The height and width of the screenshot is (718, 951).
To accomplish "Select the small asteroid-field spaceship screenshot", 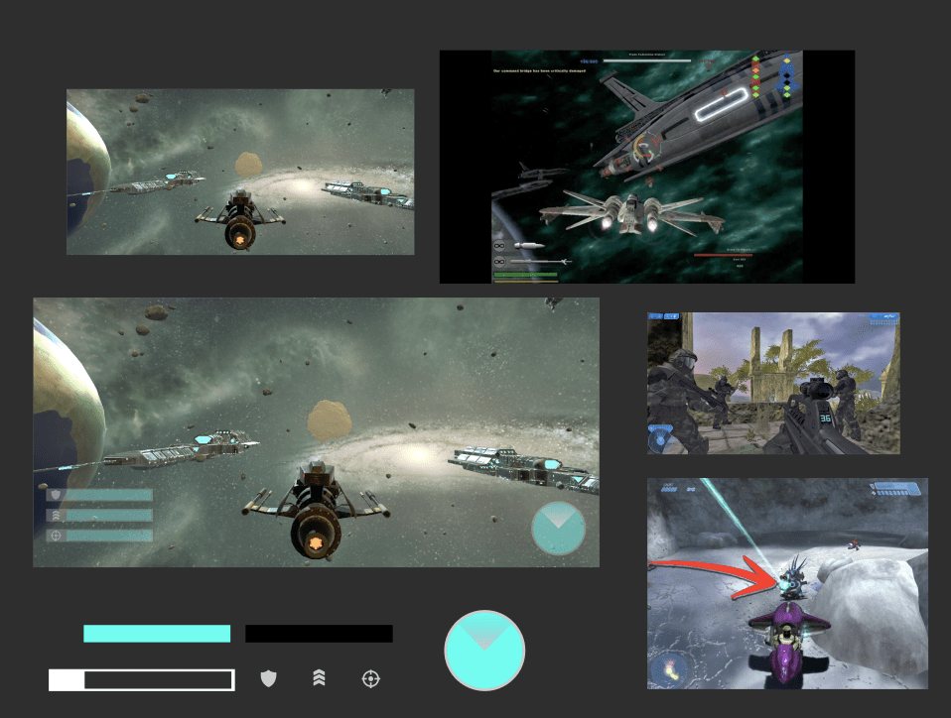I will [240, 173].
